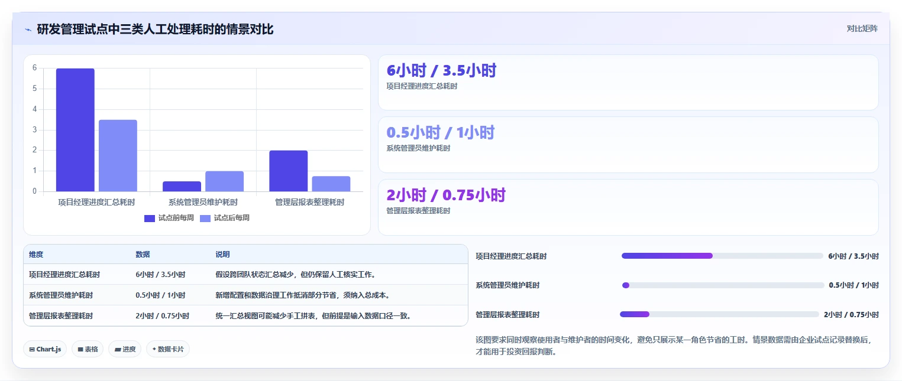This screenshot has width=902, height=381.
Task: Click the table value 6小时 / 3.5小时
Action: pos(160,275)
